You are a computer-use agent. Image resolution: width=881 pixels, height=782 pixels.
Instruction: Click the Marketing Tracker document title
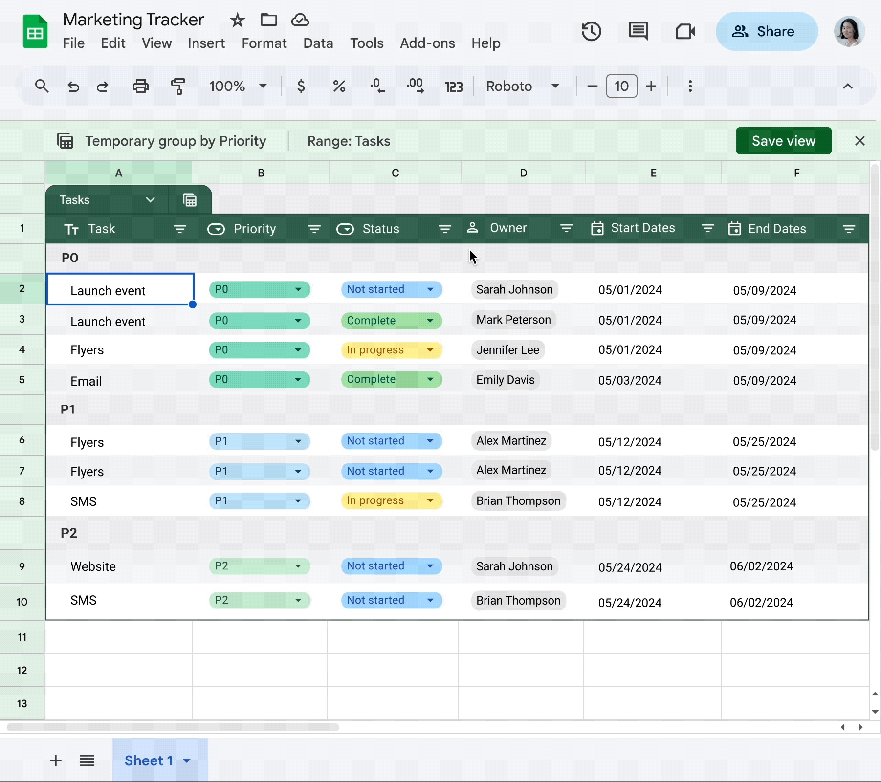point(133,20)
